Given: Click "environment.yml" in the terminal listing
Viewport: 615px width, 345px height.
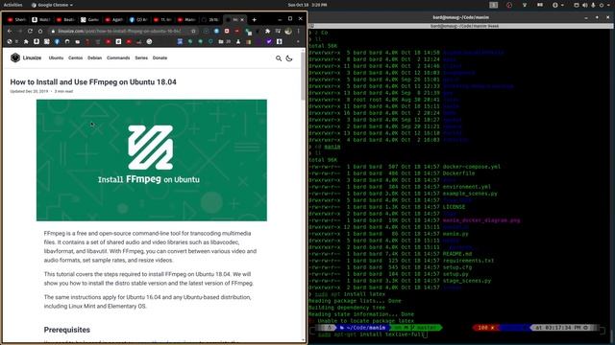Looking at the screenshot, I should pos(467,187).
